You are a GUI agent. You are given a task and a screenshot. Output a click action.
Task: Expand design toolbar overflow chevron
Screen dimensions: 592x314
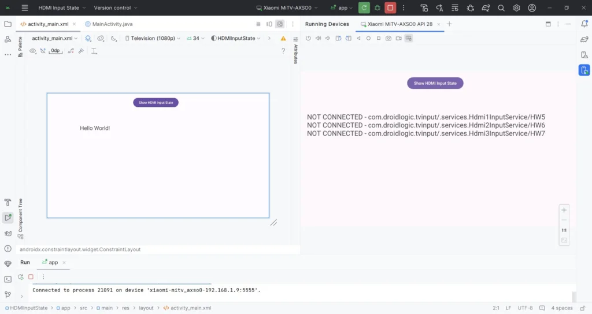[x=269, y=38]
